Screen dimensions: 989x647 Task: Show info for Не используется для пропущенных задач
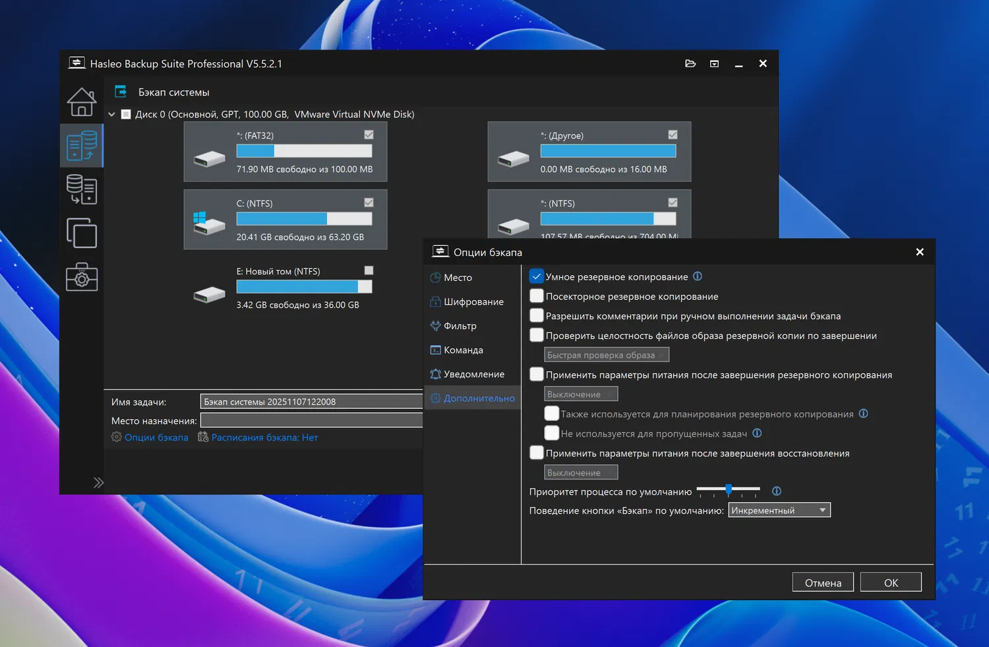pyautogui.click(x=757, y=433)
